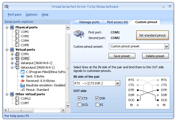177x122 pixels.
Task: Open the IN side of the pair dropdown
Action: (117, 83)
